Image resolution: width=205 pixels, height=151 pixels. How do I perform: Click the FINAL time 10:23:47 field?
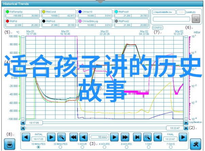[x=170, y=139]
